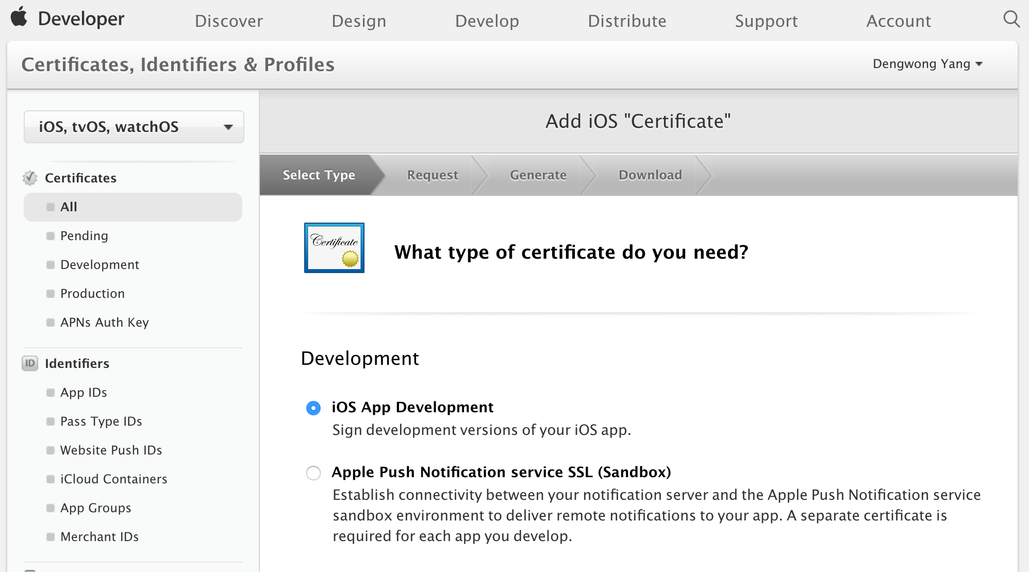Click the Add iOS "Certificate" title
Viewport: 1029px width, 572px height.
point(638,121)
